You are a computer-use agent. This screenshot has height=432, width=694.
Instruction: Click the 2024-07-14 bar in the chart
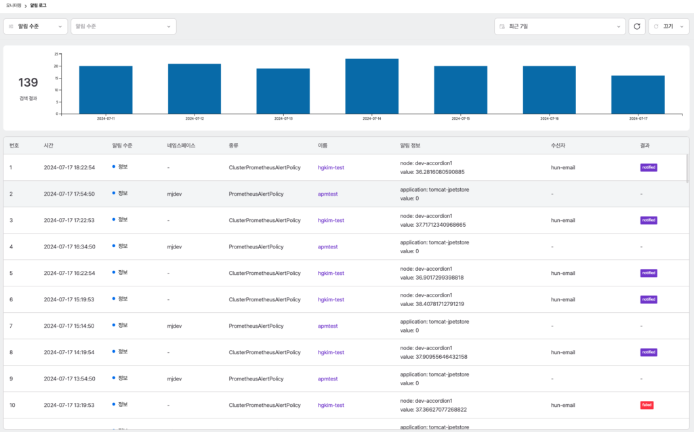point(372,86)
